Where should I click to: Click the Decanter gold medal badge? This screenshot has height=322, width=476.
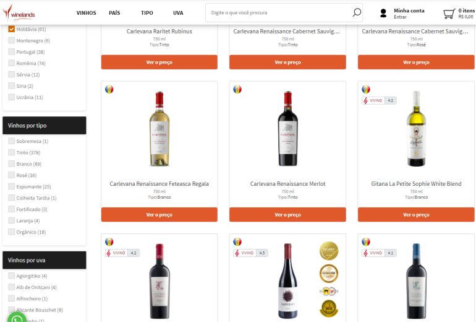point(328,251)
